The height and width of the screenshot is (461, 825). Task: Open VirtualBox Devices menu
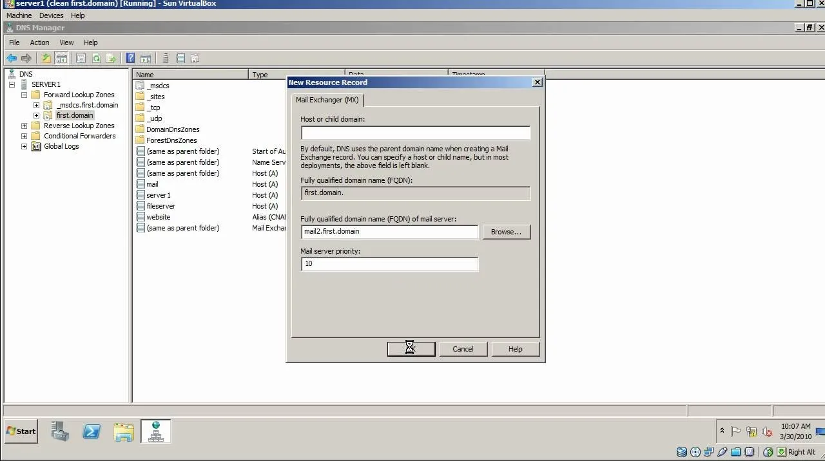(x=51, y=15)
